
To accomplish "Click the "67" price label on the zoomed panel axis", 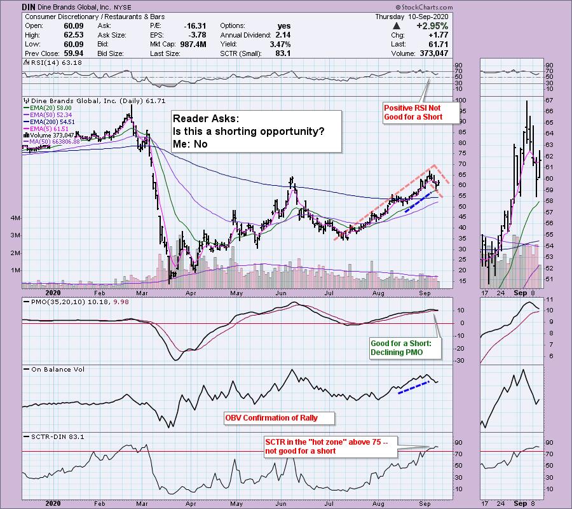I will coord(549,100).
